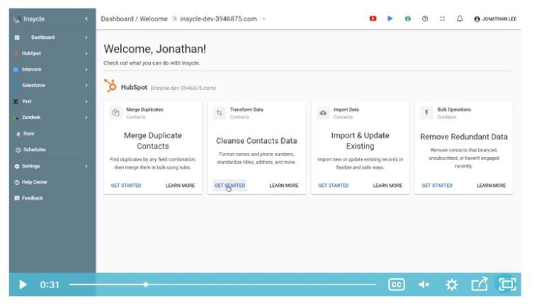Click Get Started under Cleanse Contacts Data
Viewport: 544px width, 308px height.
pyautogui.click(x=229, y=186)
